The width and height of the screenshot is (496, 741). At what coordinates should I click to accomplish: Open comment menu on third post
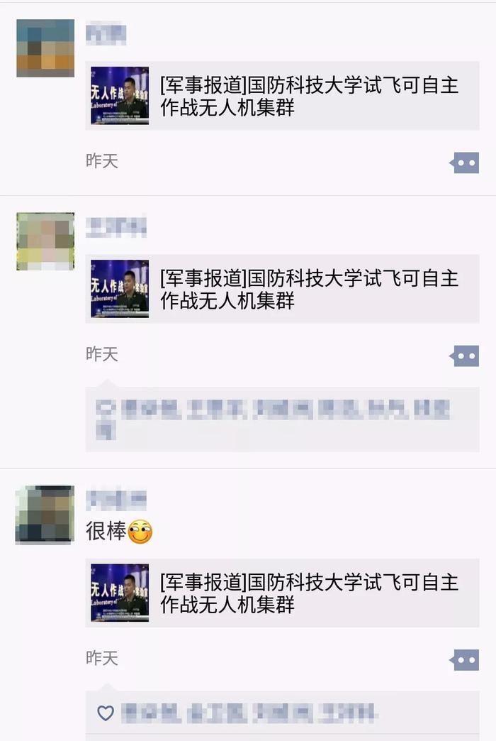464,659
